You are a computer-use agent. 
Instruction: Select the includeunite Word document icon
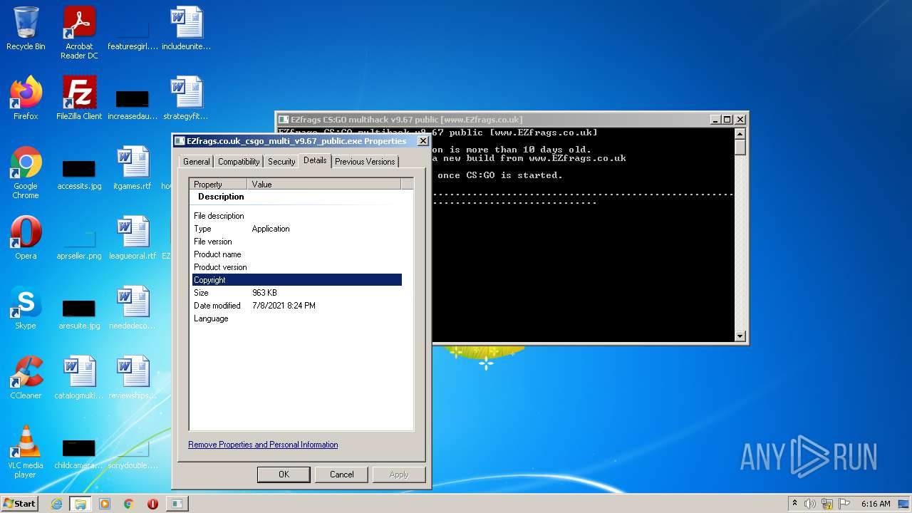pyautogui.click(x=186, y=28)
